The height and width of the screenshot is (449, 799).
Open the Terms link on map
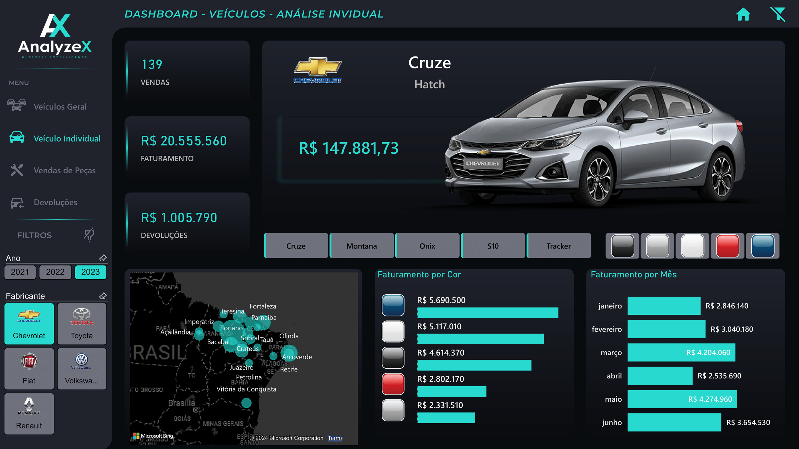point(335,438)
